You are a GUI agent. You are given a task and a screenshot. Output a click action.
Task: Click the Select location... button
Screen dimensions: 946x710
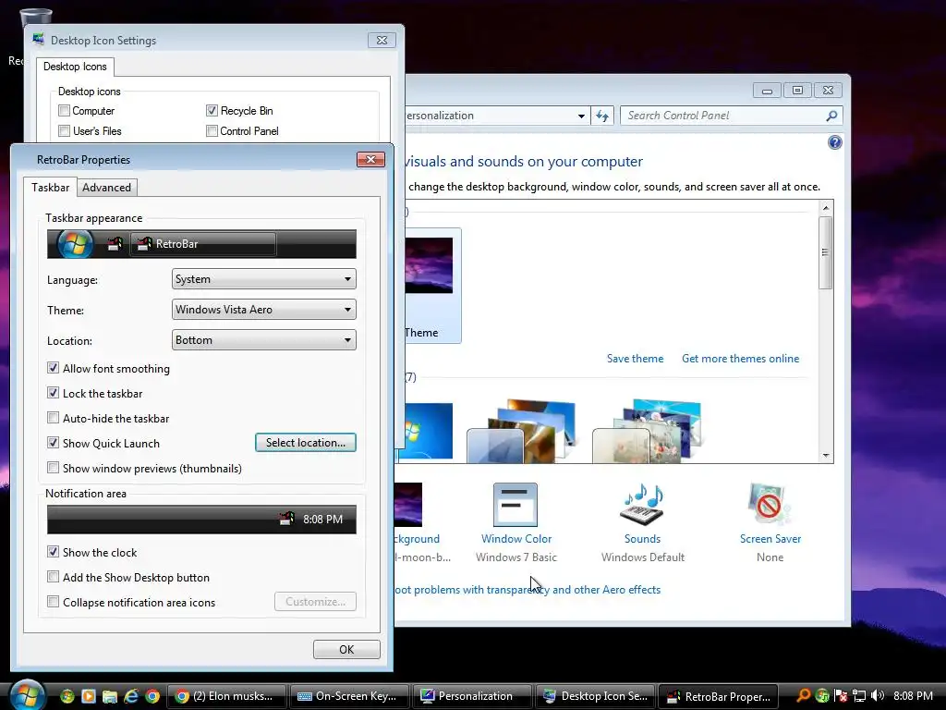coord(305,443)
